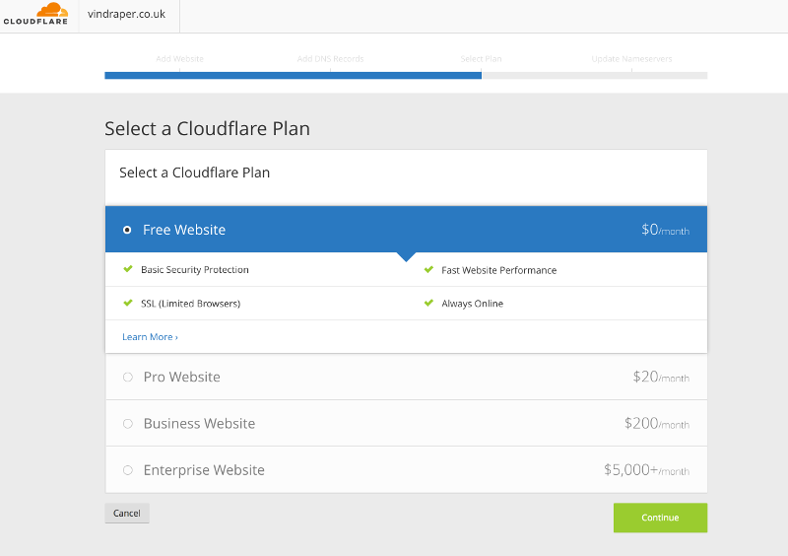
Task: Go to Add Website step
Action: pos(179,59)
